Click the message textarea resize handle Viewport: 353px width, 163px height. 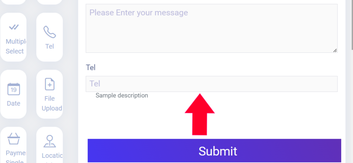tap(335, 50)
